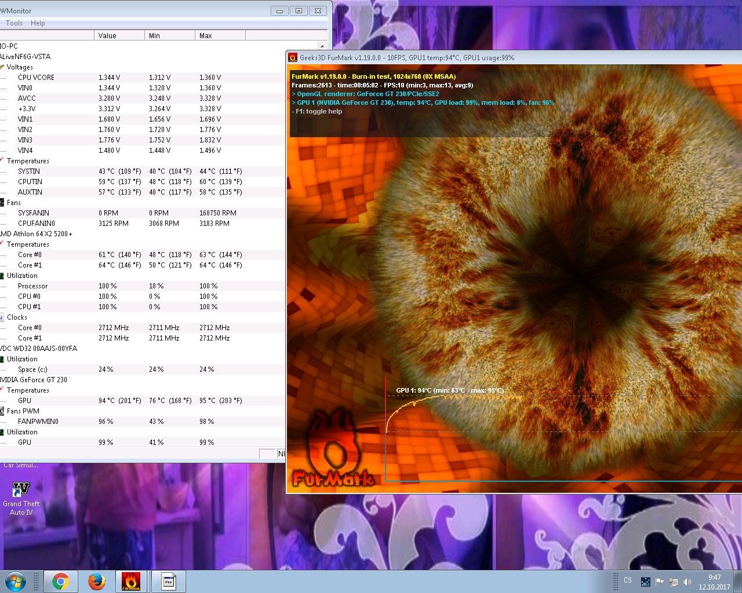Image resolution: width=742 pixels, height=593 pixels.
Task: Open Action Center flag icon in tray
Action: [660, 581]
